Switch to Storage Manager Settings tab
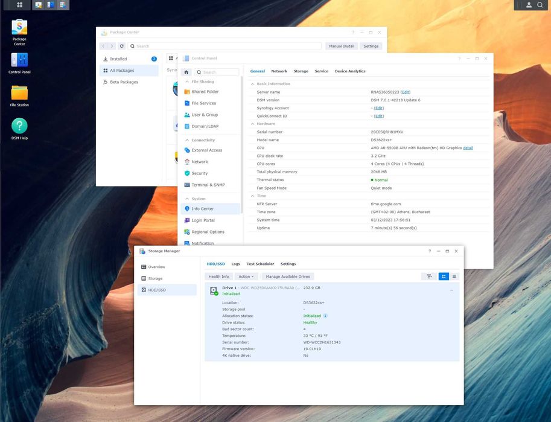This screenshot has height=422, width=551. pos(288,264)
